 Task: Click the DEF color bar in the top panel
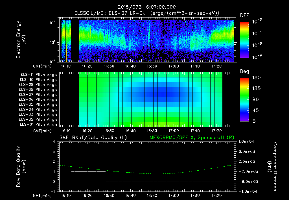pyautogui.click(x=244, y=40)
